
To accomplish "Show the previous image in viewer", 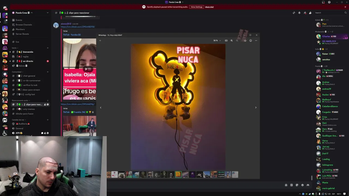I will tap(101, 108).
